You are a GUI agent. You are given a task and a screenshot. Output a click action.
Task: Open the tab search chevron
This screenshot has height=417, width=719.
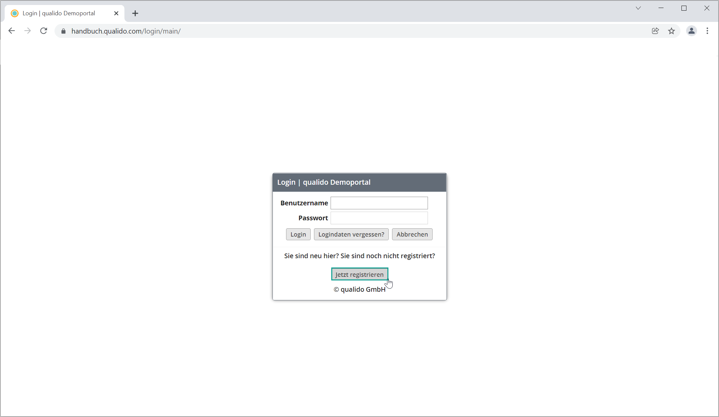click(638, 8)
